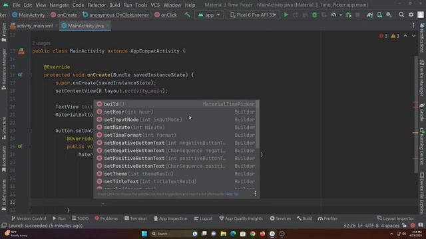Click the Debug app bug icon
426x239 pixels.
click(x=315, y=15)
